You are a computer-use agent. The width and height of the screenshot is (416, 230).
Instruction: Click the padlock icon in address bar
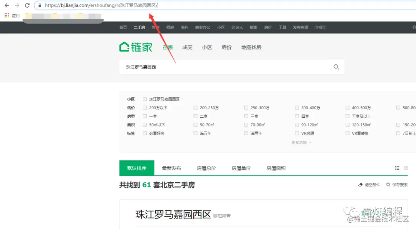point(40,6)
